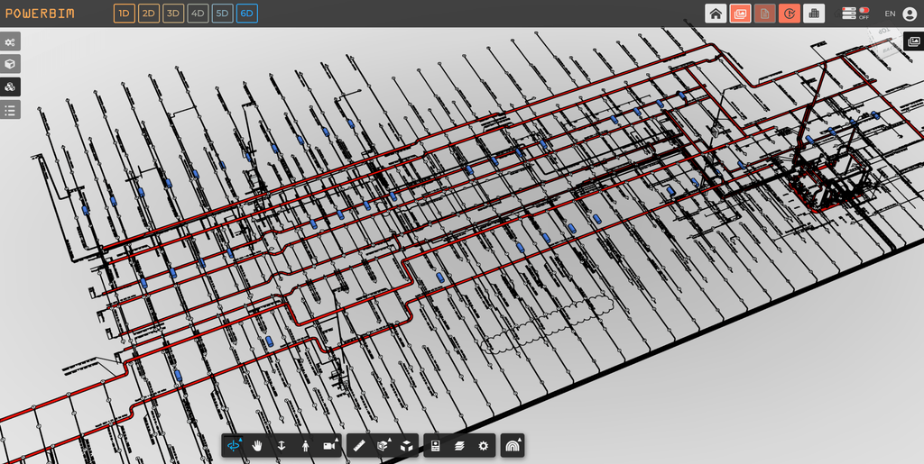Toggle the gallery view button in header

click(x=740, y=14)
